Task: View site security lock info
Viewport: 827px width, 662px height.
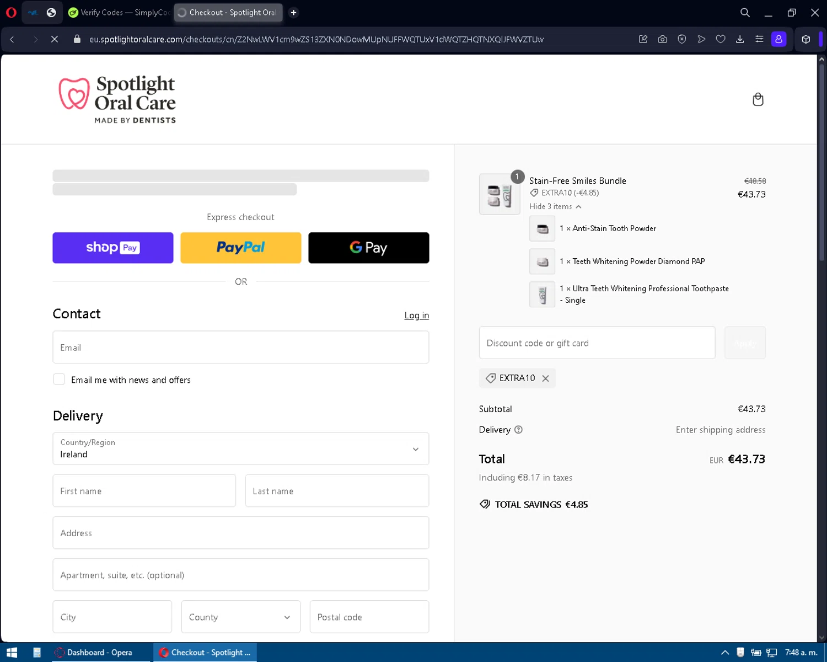Action: click(x=77, y=39)
